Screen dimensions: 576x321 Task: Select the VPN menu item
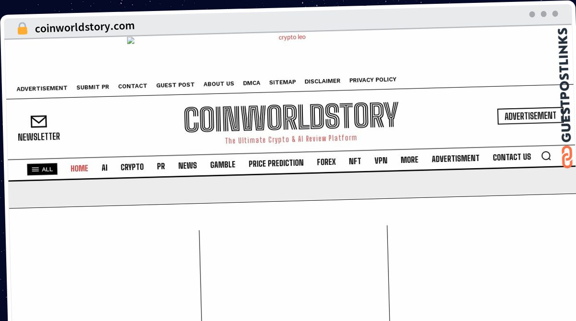381,160
